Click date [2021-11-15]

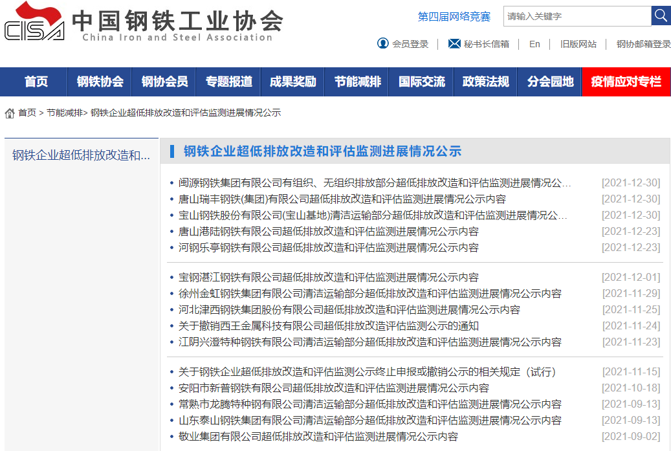(x=631, y=372)
